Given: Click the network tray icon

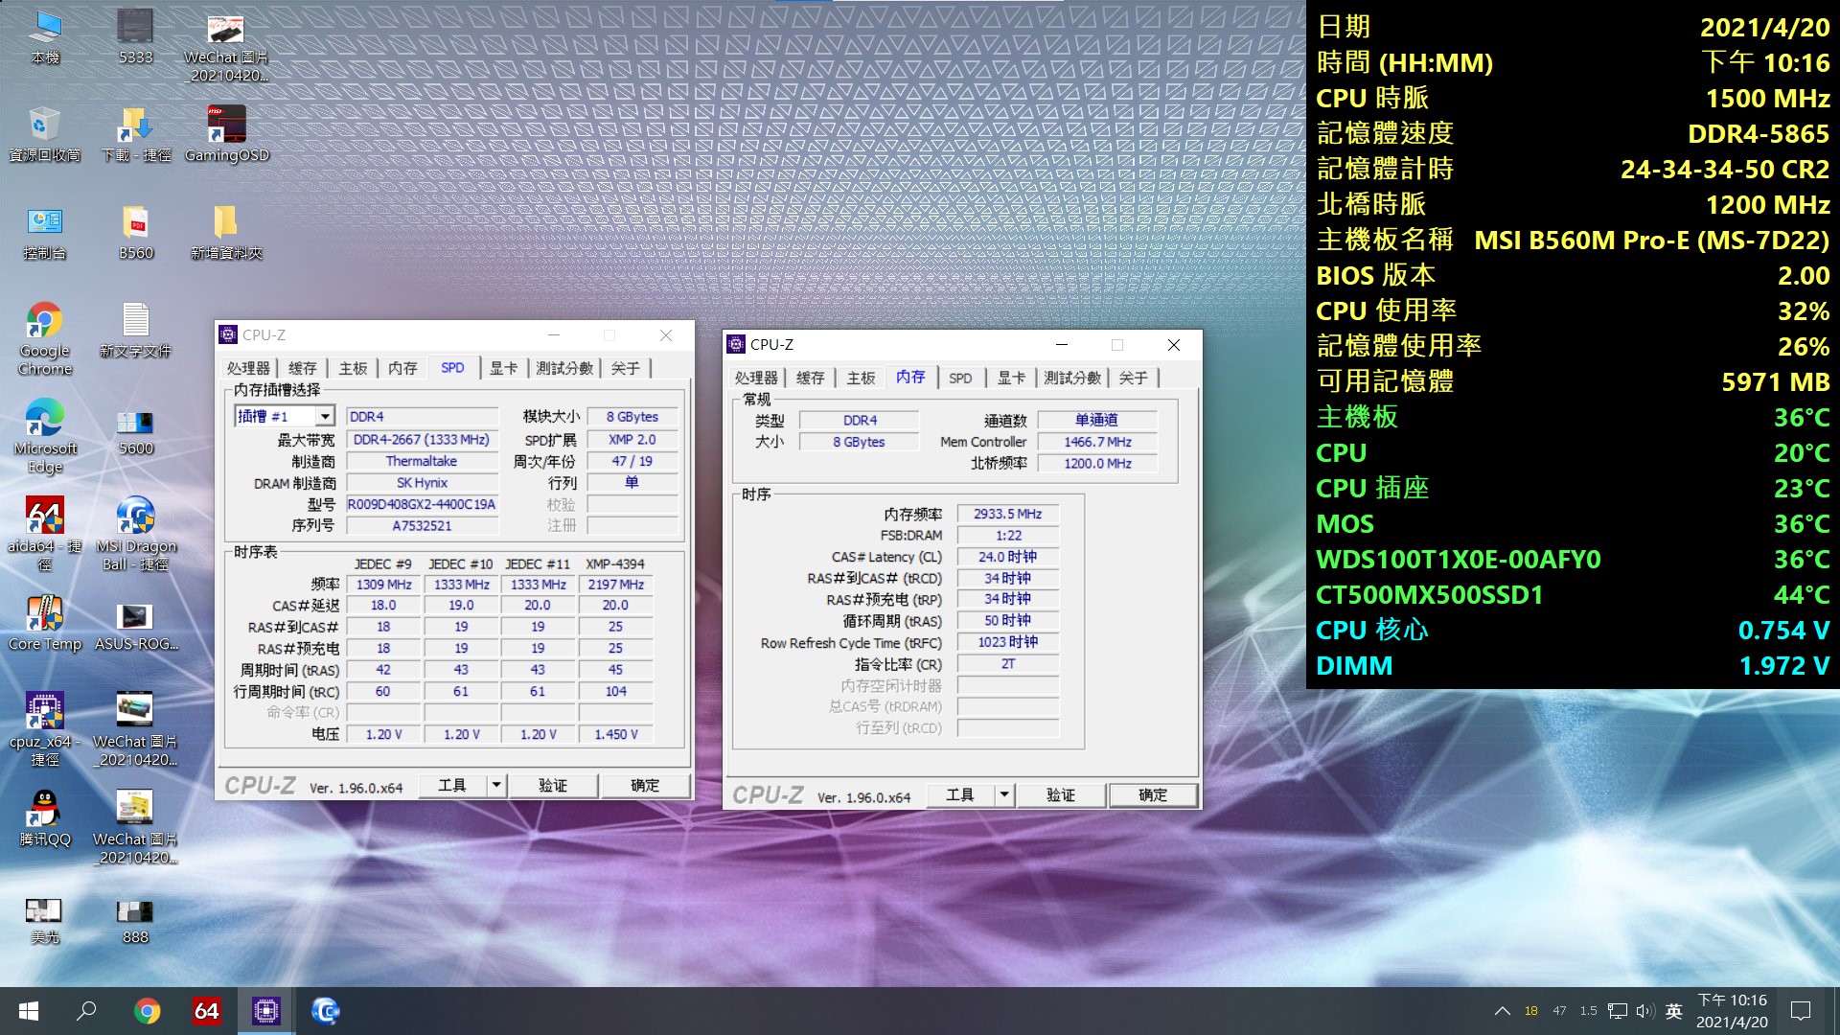Looking at the screenshot, I should click(x=1618, y=1011).
